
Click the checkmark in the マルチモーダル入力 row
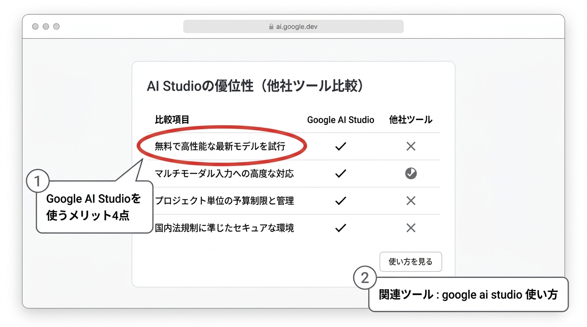click(x=340, y=173)
